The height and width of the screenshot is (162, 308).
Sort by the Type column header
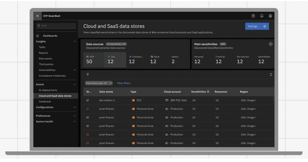[133, 92]
